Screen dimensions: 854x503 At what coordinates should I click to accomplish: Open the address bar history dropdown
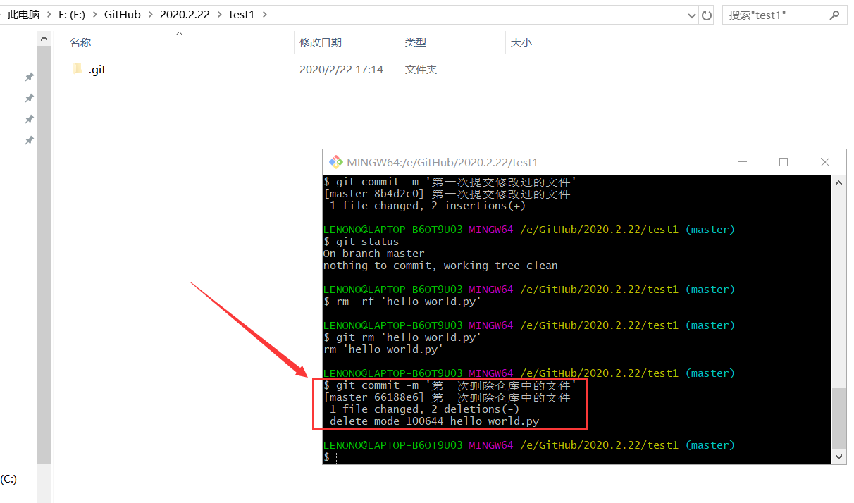691,15
